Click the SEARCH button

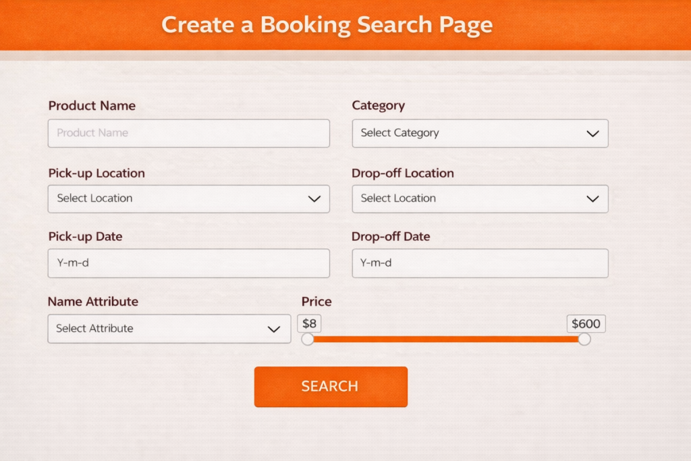pos(331,387)
